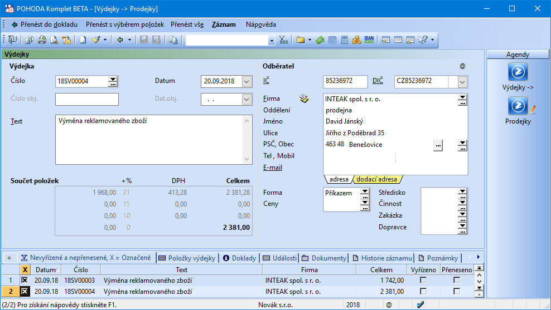This screenshot has width=551, height=310.
Task: Open the Prodejky agenda icon
Action: [518, 106]
